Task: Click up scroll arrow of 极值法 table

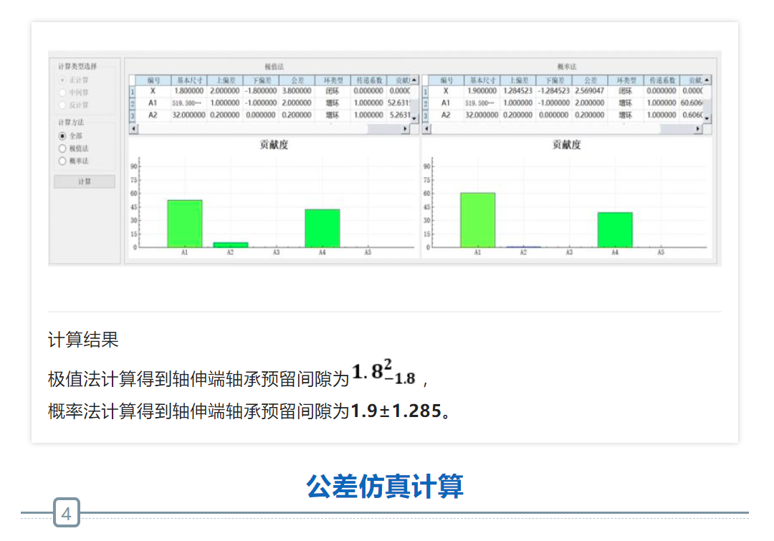Action: click(x=414, y=80)
